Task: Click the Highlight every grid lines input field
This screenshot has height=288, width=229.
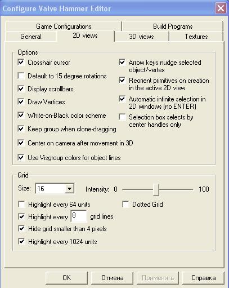Action: [x=79, y=216]
